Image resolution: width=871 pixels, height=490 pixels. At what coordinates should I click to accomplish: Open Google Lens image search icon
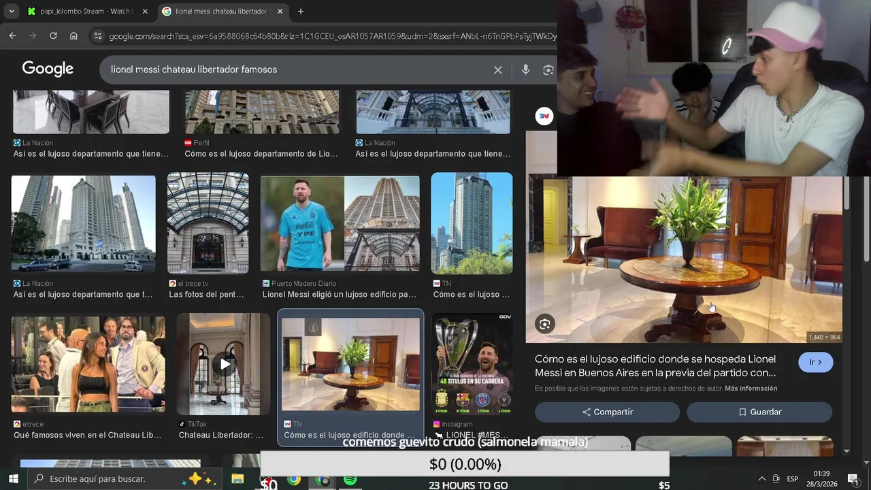[x=548, y=69]
